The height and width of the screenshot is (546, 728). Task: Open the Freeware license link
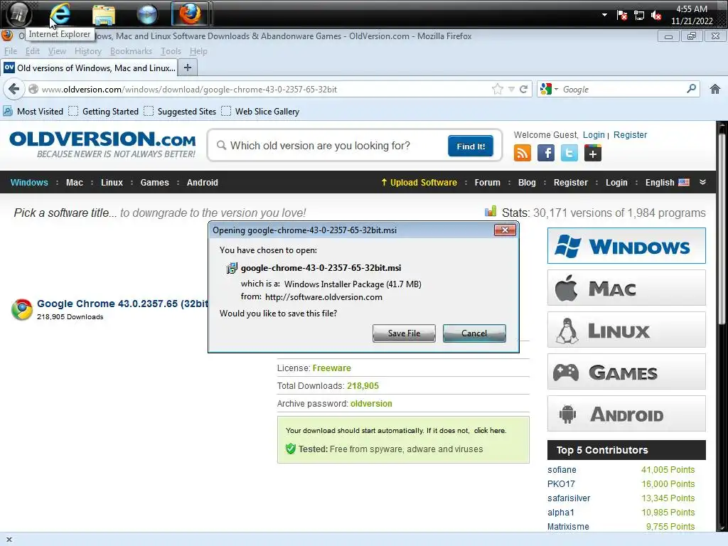[x=331, y=368]
